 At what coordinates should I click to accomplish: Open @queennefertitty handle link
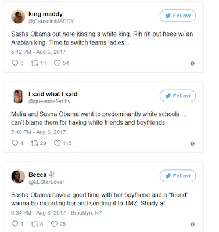(49, 101)
